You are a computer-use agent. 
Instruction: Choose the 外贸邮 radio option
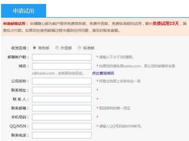(x=57, y=48)
